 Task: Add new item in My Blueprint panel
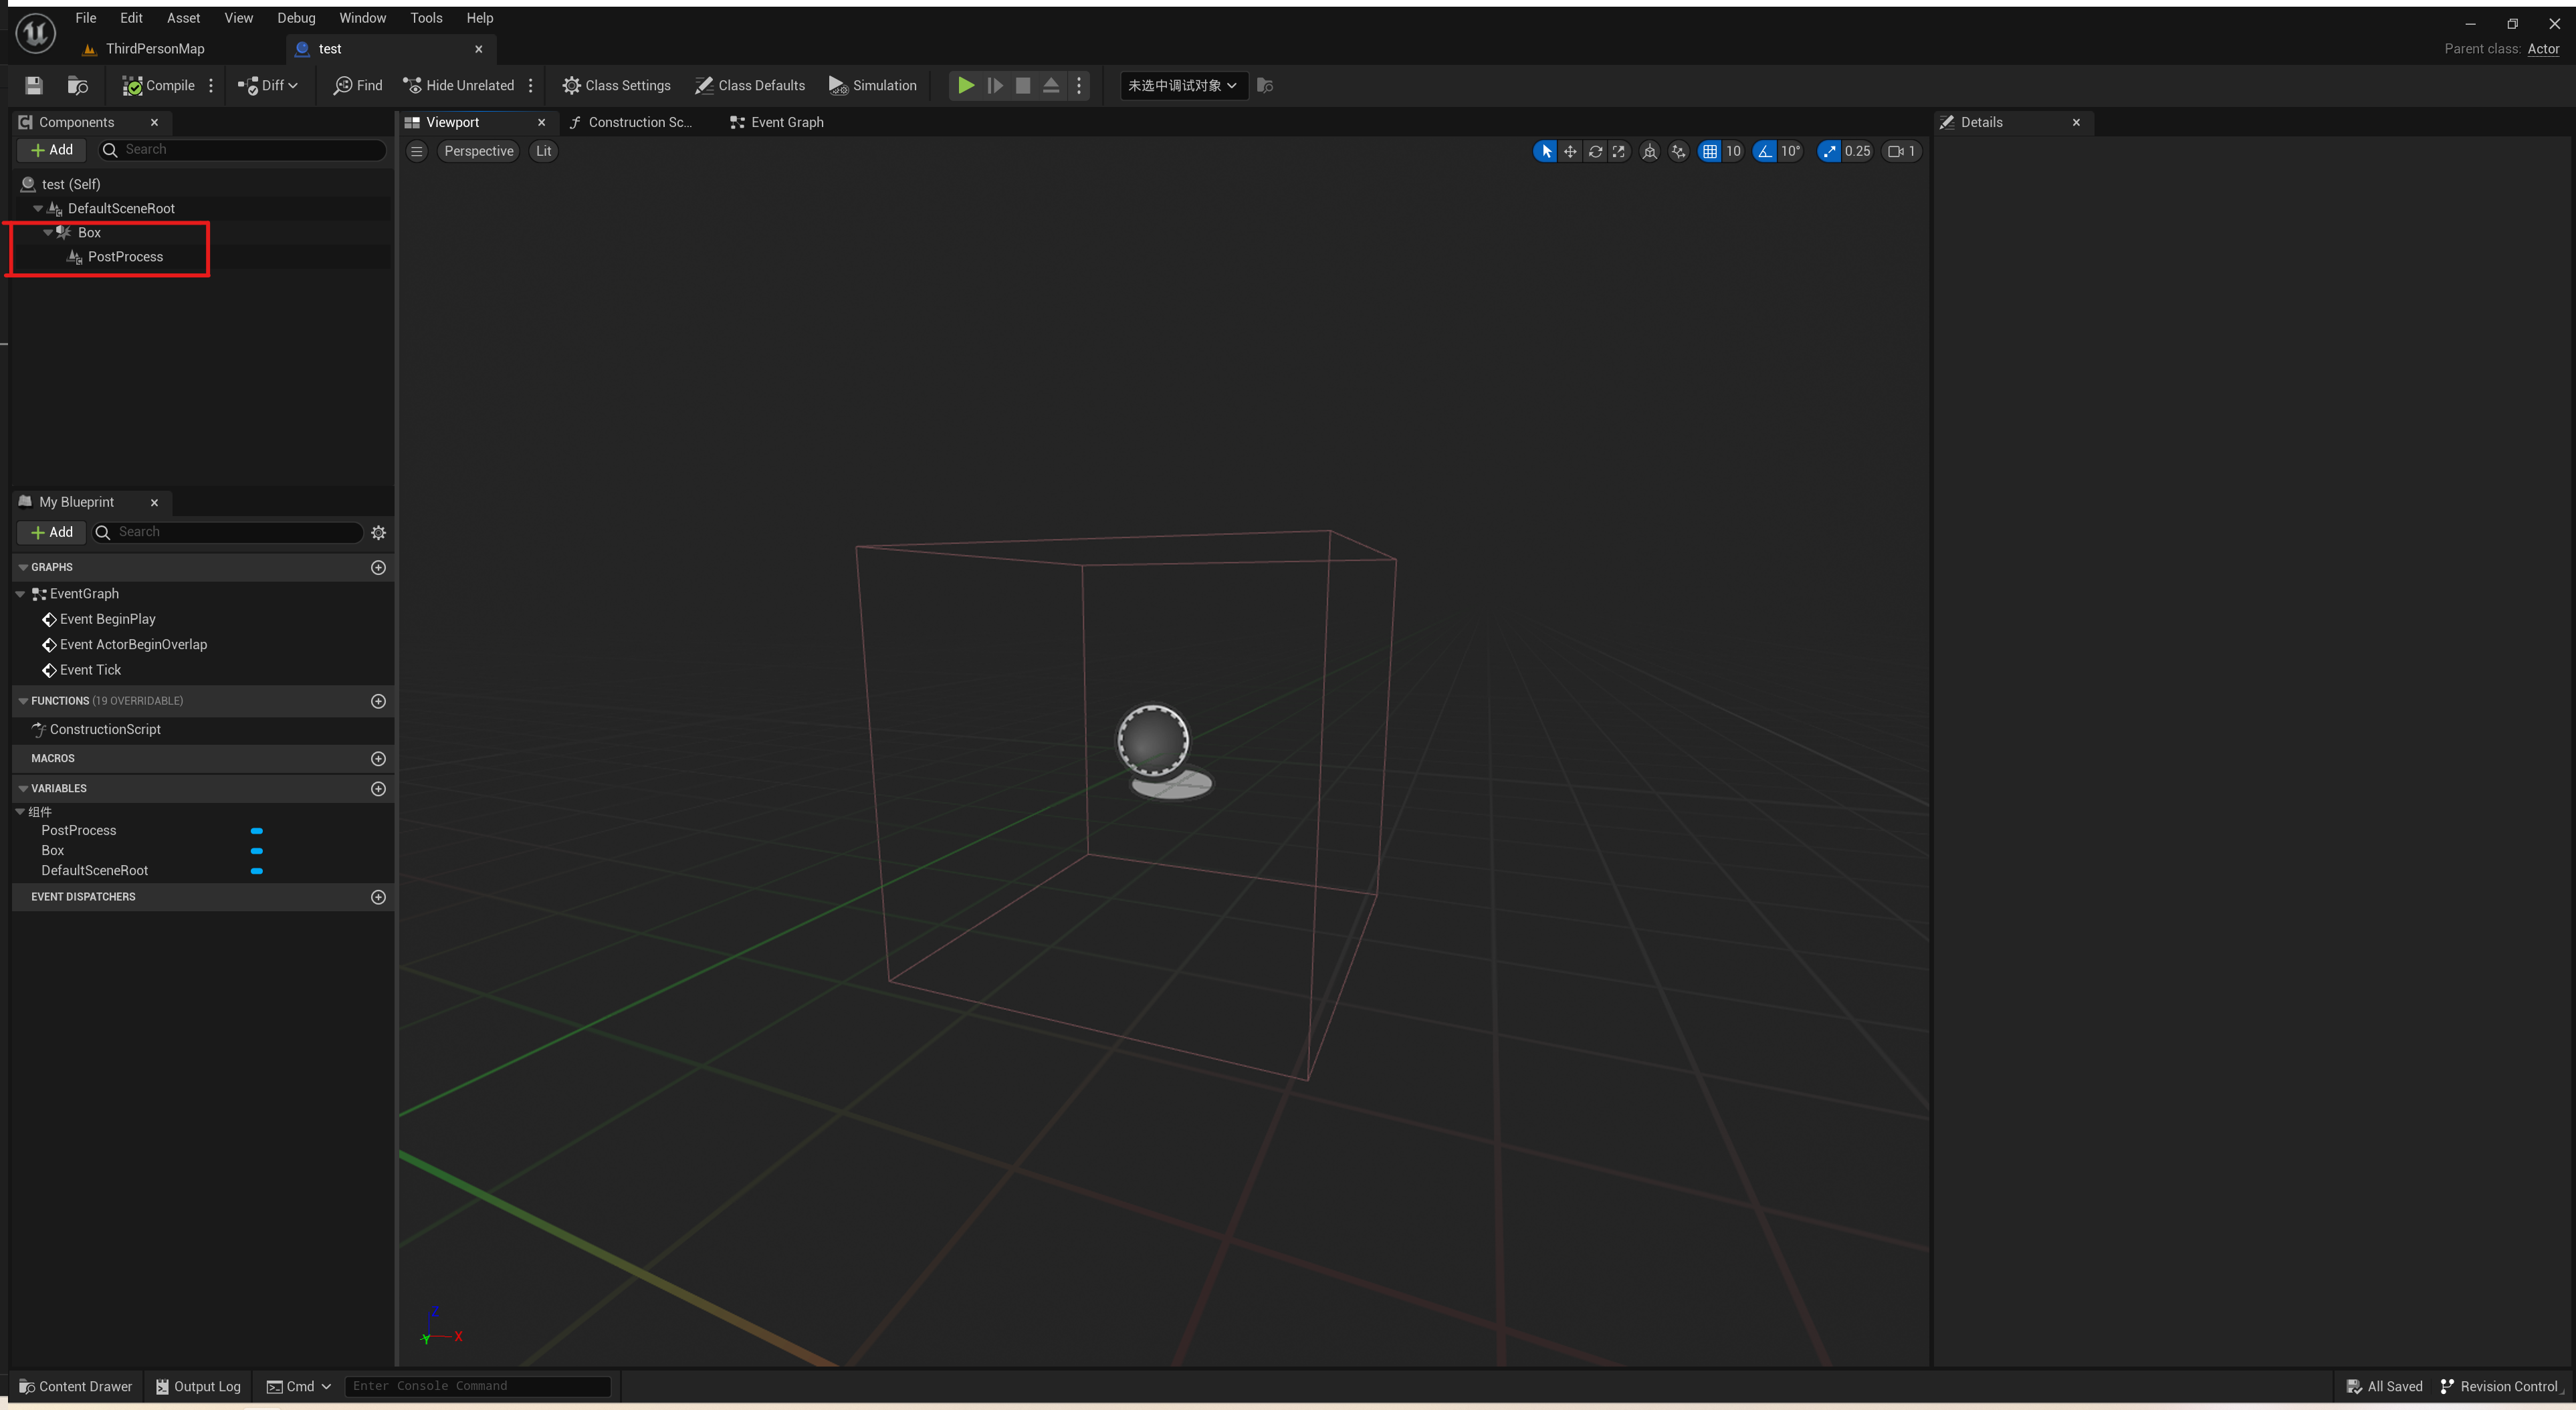click(52, 533)
